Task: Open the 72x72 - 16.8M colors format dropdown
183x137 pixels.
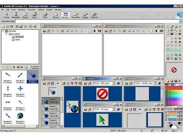Action: pos(155,83)
